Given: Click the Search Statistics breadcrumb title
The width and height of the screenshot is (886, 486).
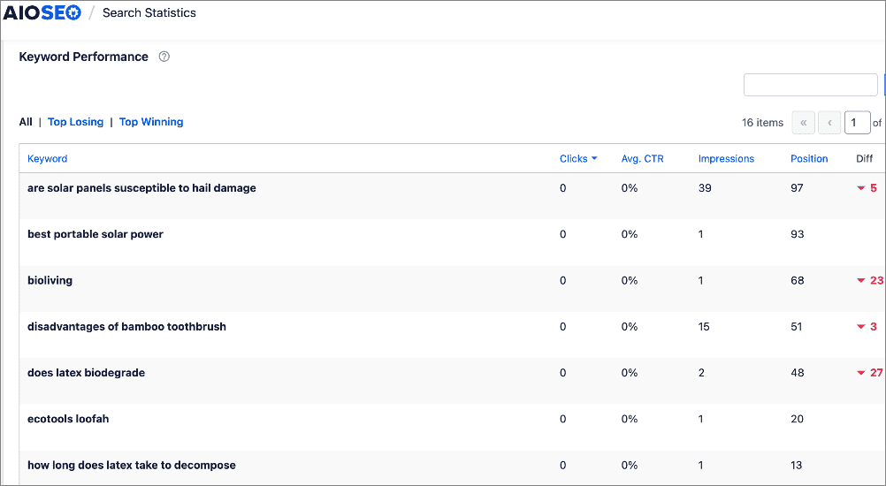Looking at the screenshot, I should tap(149, 13).
